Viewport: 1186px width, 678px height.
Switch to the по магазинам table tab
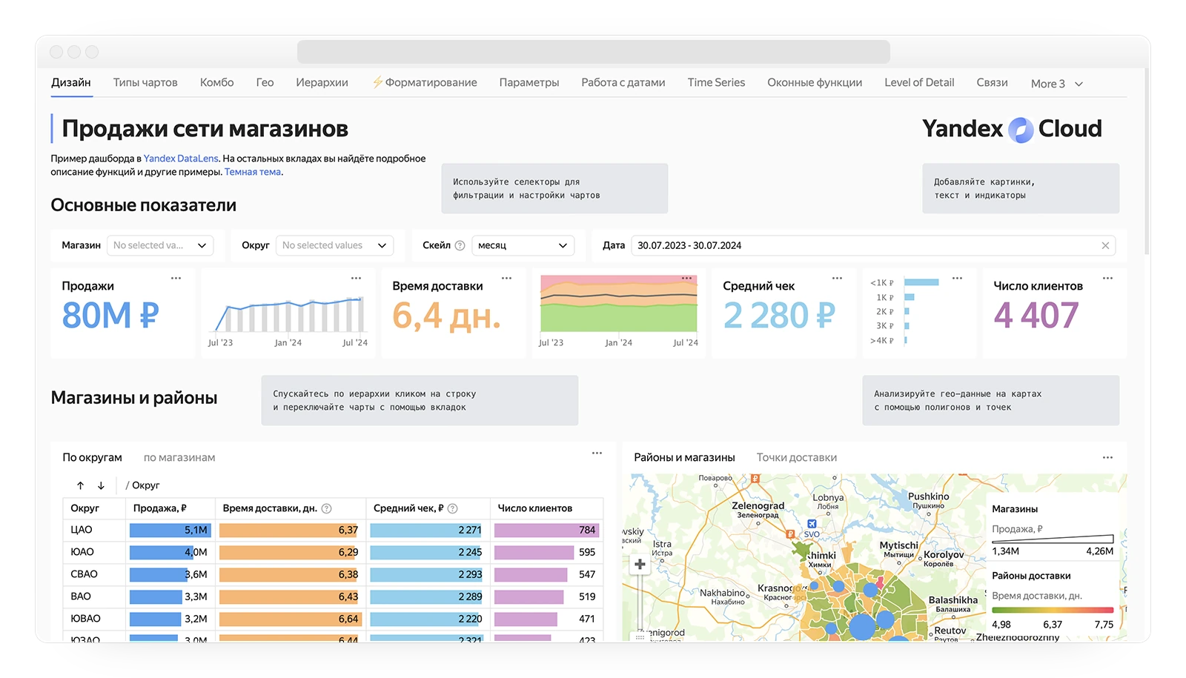click(179, 458)
